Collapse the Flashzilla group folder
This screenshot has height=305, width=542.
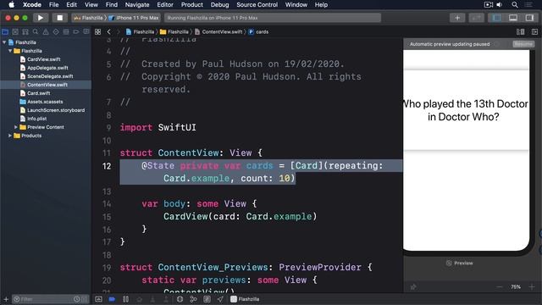pyautogui.click(x=10, y=51)
